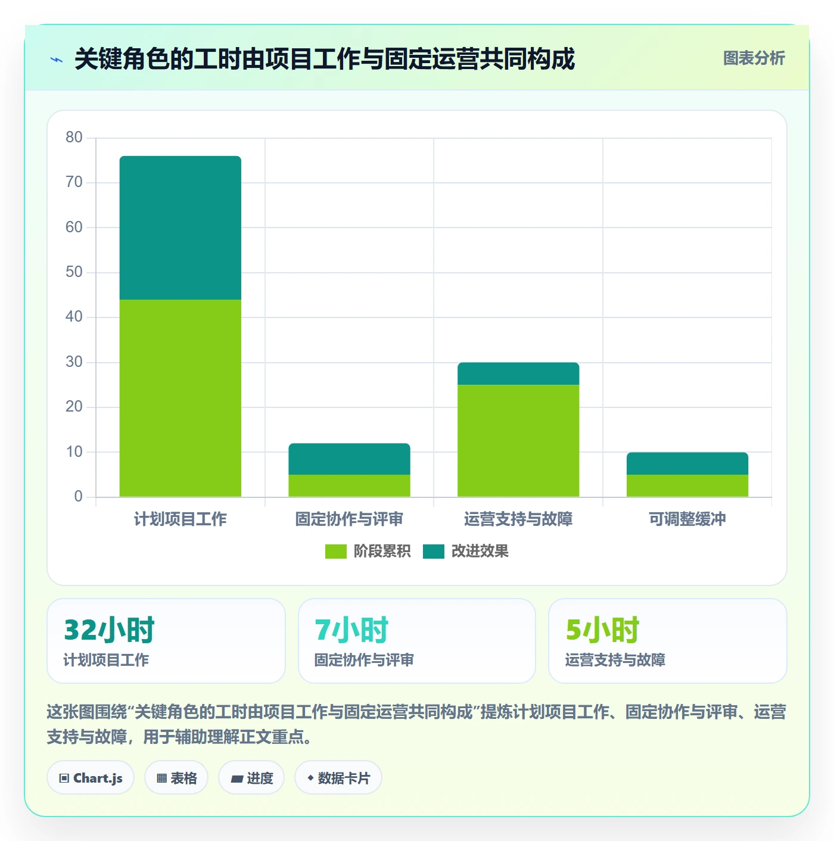Click the 图表分析 label in header

coord(754,58)
